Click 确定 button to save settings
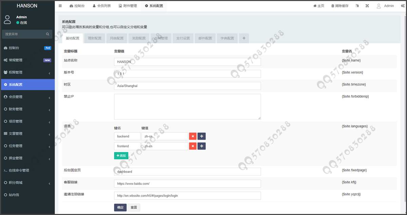Viewport: 407px width, 215px height. coord(120,208)
